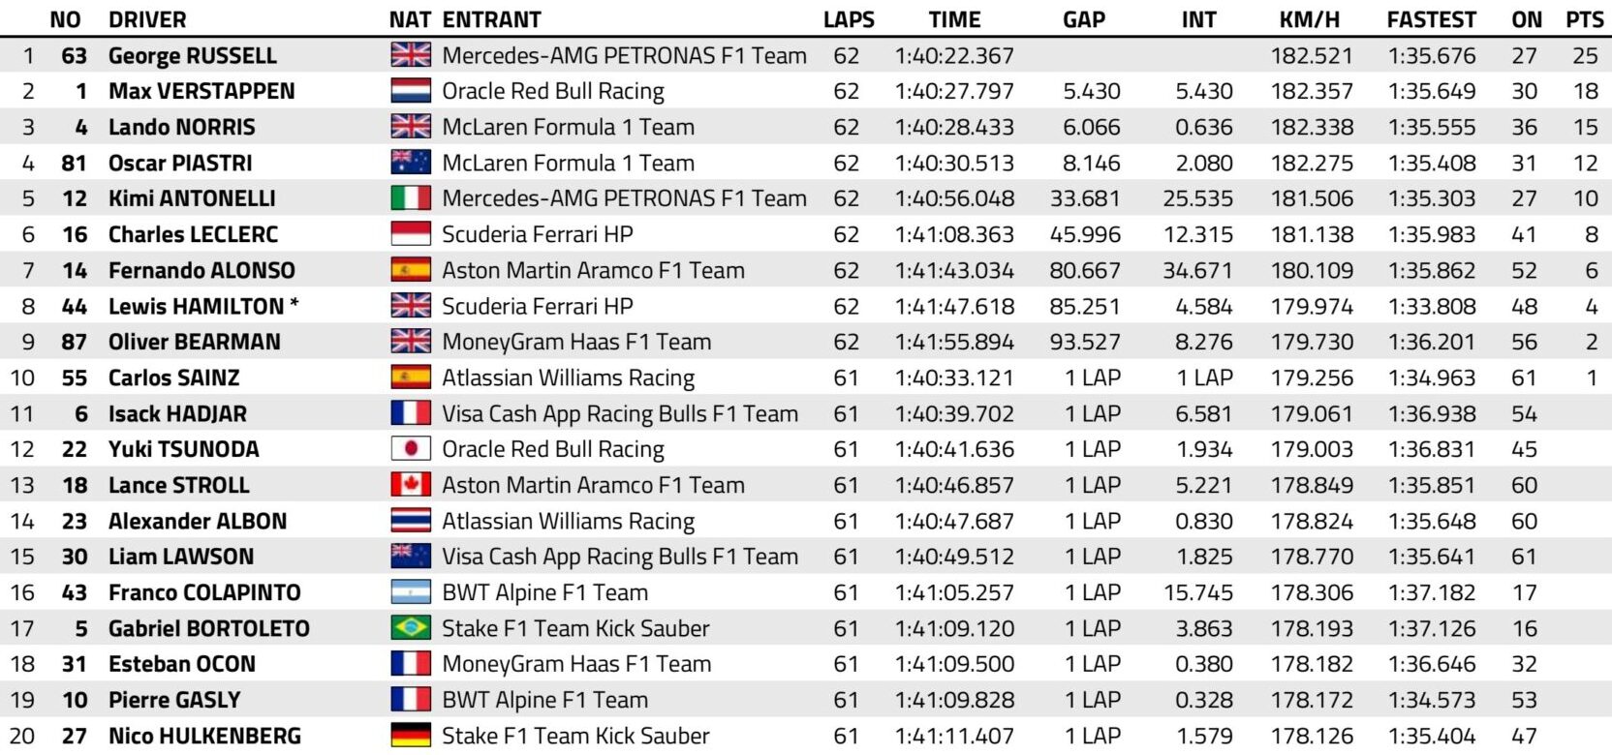This screenshot has height=755, width=1612.
Task: Click the ENTRANT column header
Action: tap(491, 19)
